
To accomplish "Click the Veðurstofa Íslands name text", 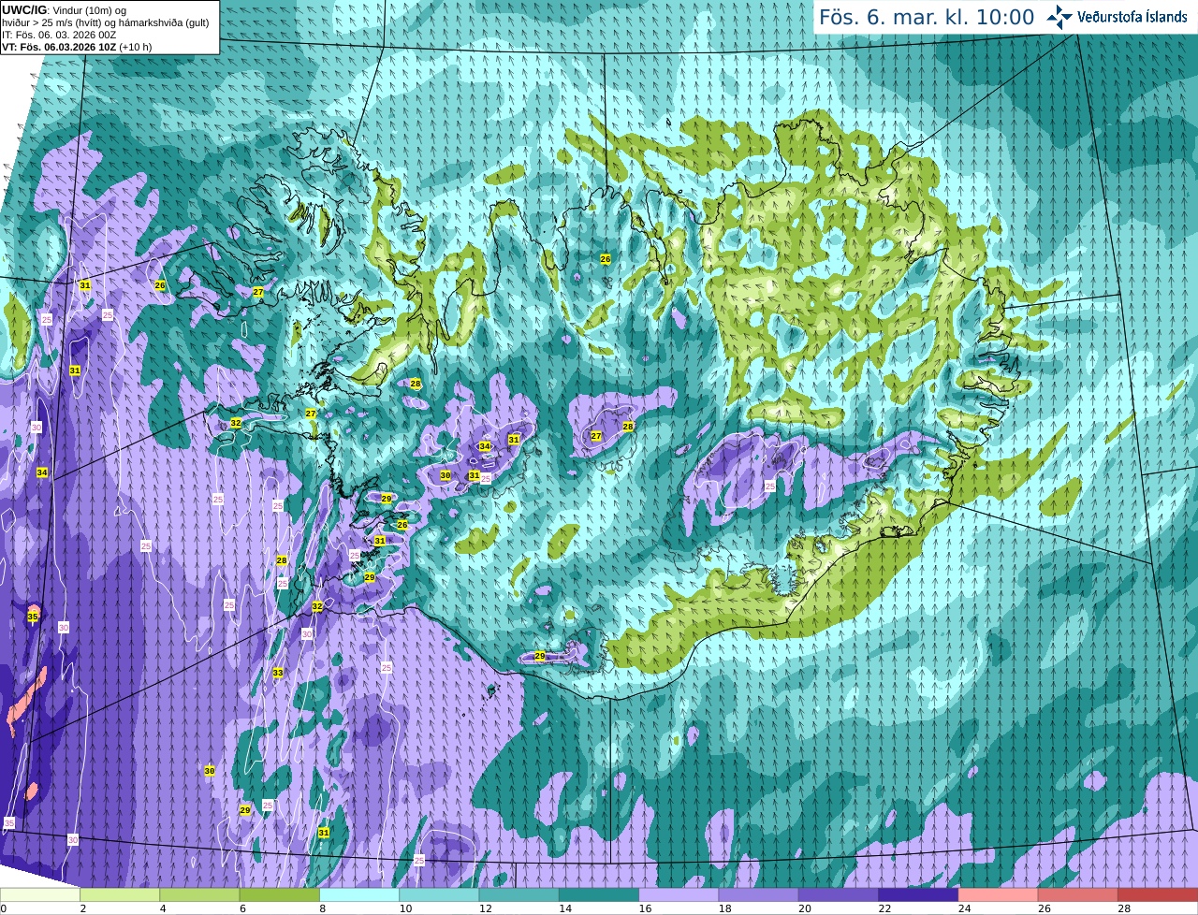I will 1132,17.
